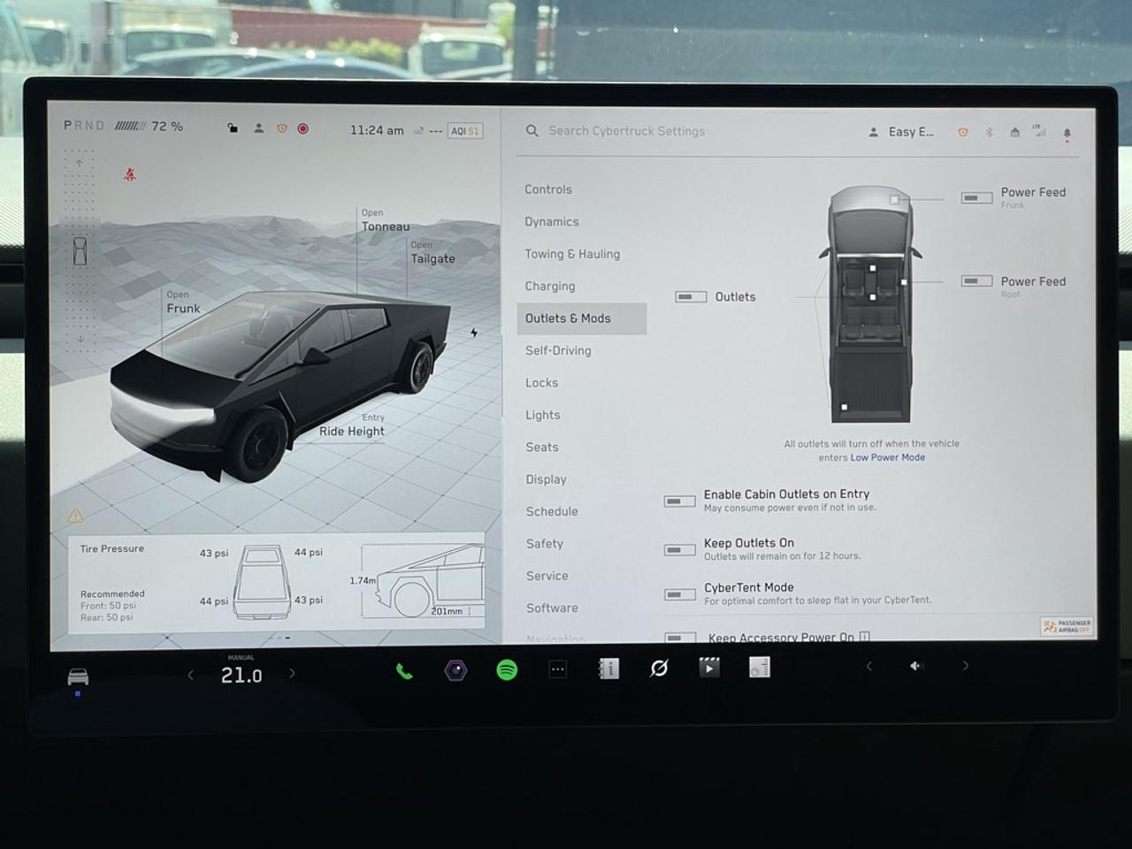Viewport: 1132px width, 849px height.
Task: Raise volume with right chevron
Action: 965,665
